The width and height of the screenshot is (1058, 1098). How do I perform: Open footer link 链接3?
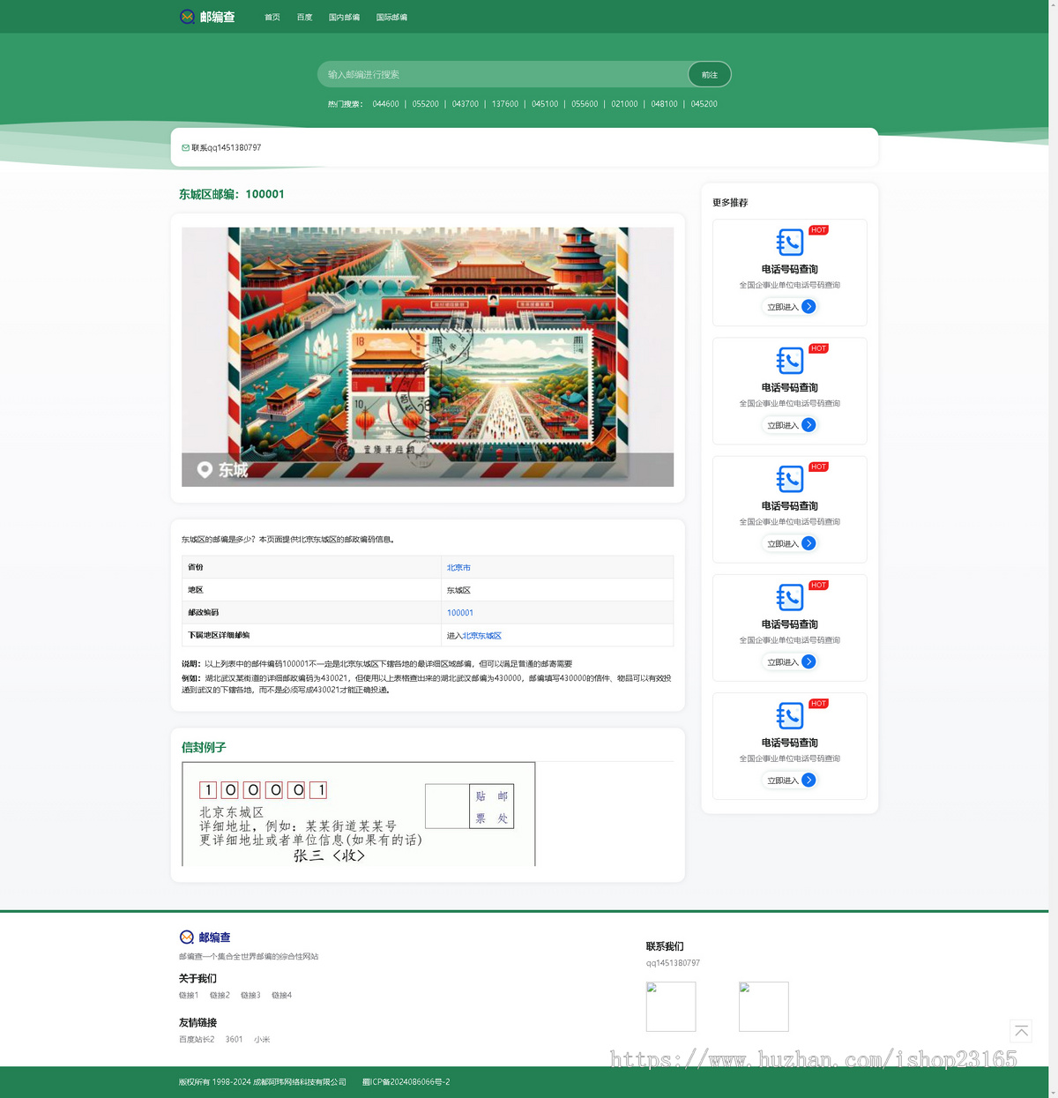click(250, 996)
